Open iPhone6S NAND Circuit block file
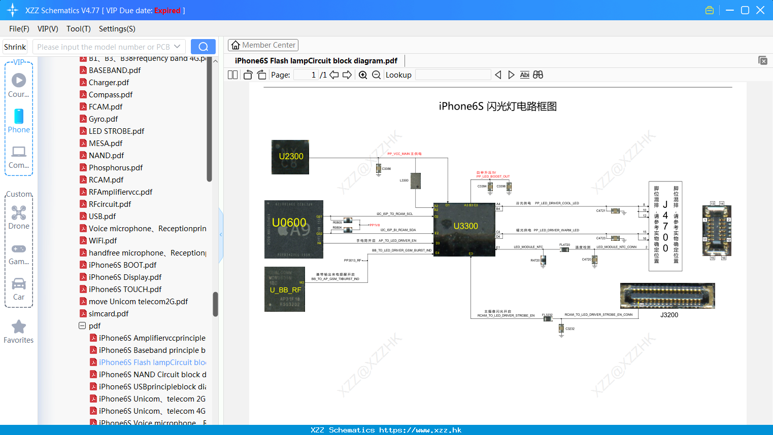The image size is (773, 435). click(148, 374)
